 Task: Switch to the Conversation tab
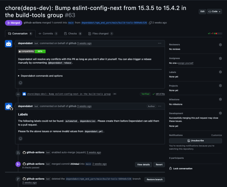coord(20,33)
